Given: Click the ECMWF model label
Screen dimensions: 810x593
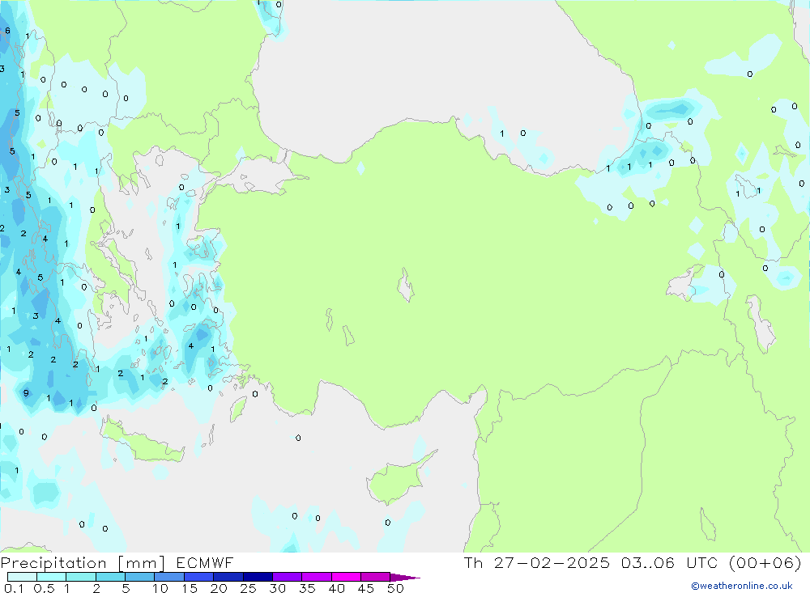Looking at the screenshot, I should [x=205, y=562].
